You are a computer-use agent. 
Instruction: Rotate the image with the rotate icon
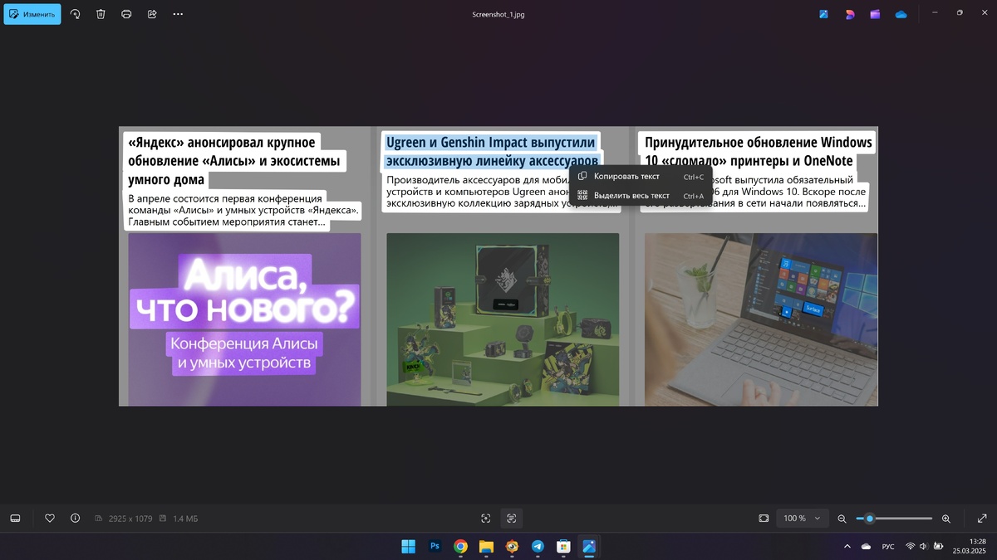pyautogui.click(x=76, y=14)
